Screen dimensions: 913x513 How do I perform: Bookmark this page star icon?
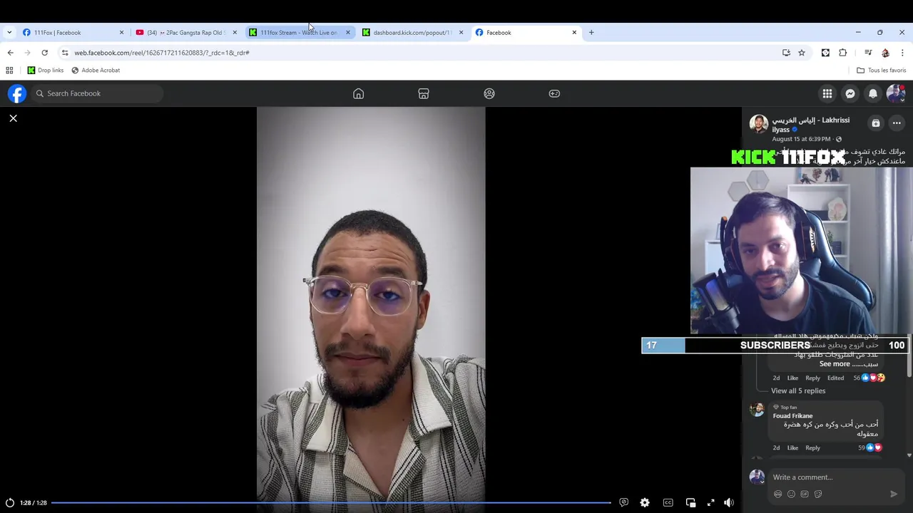point(802,53)
